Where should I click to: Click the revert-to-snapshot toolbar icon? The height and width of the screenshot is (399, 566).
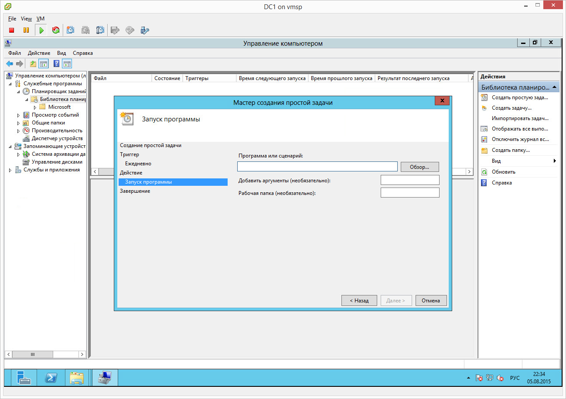[x=85, y=30]
